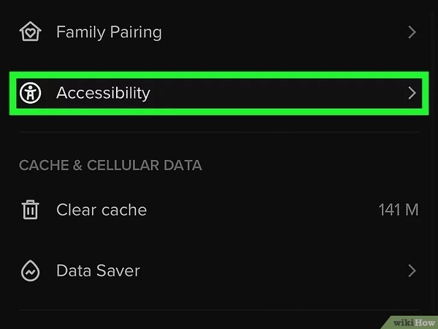Open the Data Saver text label
The width and height of the screenshot is (438, 329).
(98, 271)
